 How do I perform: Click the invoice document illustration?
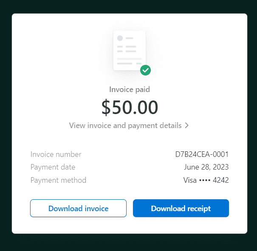[129, 50]
